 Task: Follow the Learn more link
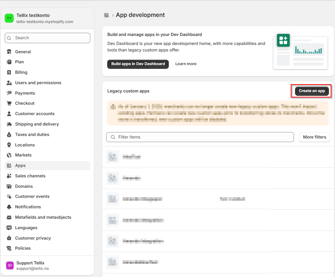click(186, 64)
